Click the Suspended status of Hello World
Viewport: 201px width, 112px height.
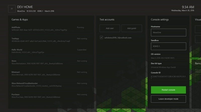82,50
